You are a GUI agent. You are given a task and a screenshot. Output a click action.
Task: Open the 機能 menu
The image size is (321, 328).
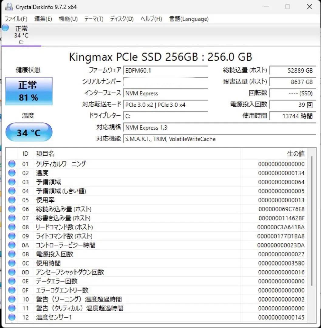pos(67,19)
